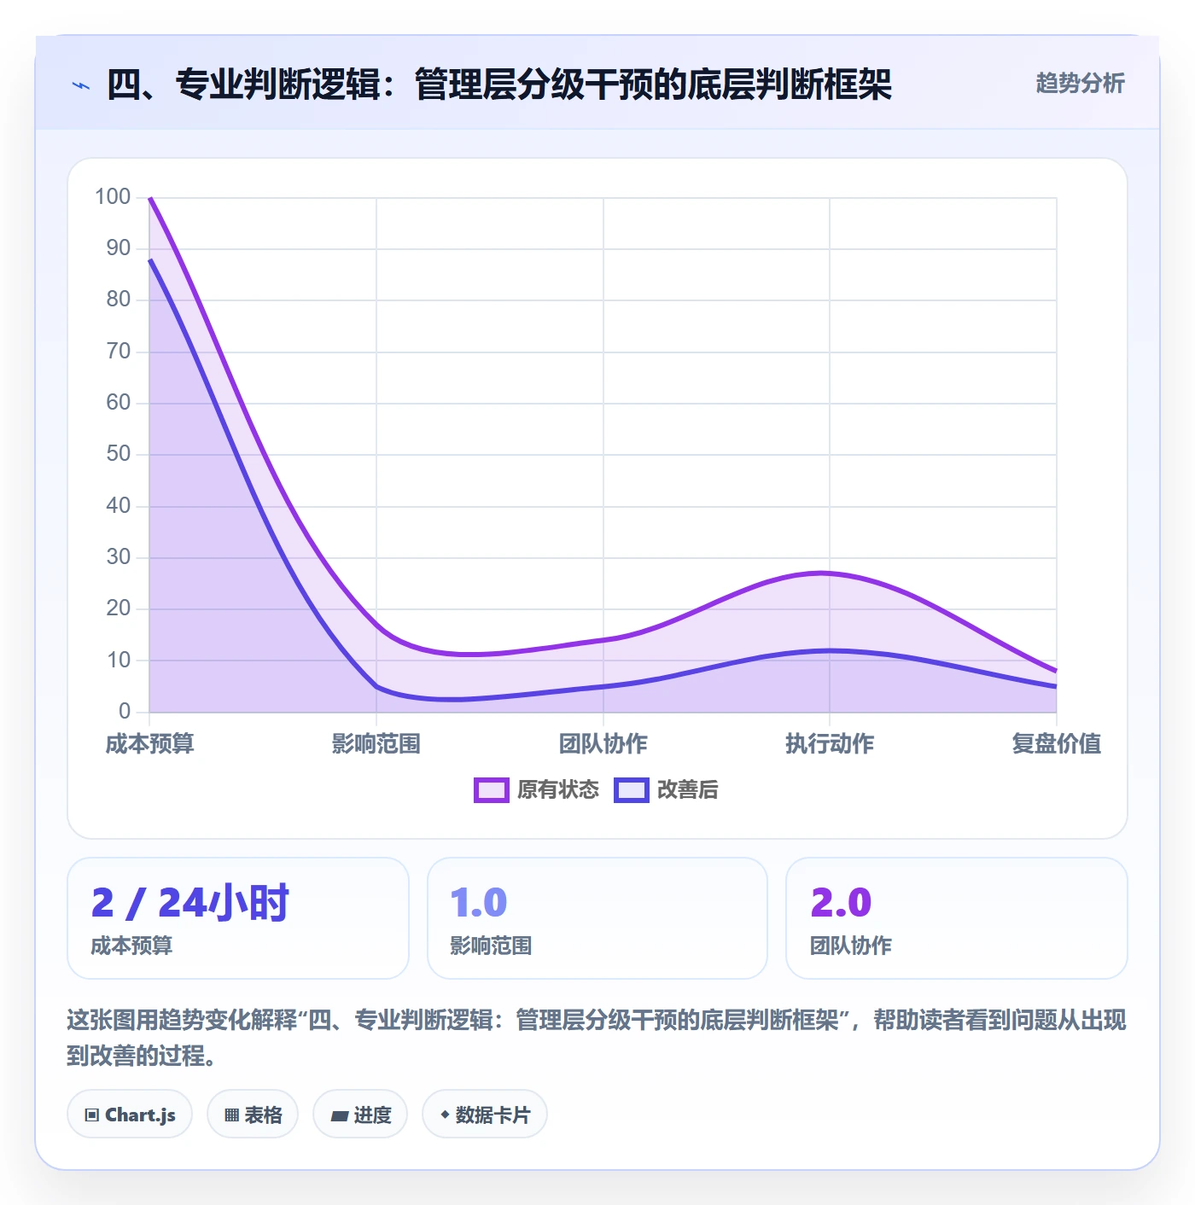Image resolution: width=1195 pixels, height=1205 pixels.
Task: Open the 1.0 影响范围 card
Action: [x=597, y=918]
